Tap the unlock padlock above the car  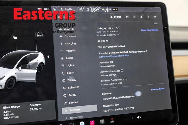(15, 38)
